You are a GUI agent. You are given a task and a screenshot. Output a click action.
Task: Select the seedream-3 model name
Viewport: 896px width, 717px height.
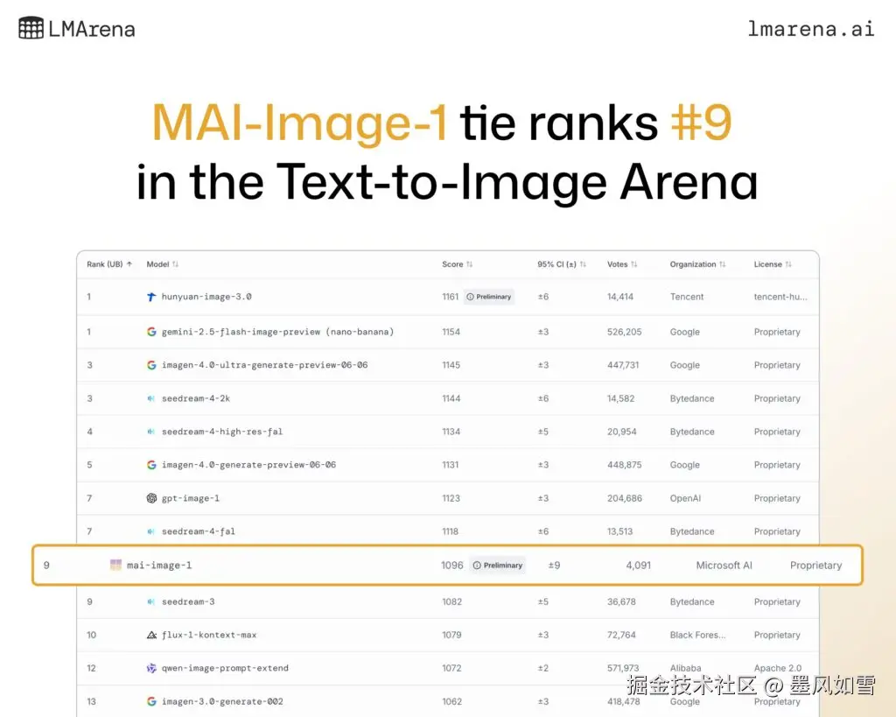click(x=188, y=601)
